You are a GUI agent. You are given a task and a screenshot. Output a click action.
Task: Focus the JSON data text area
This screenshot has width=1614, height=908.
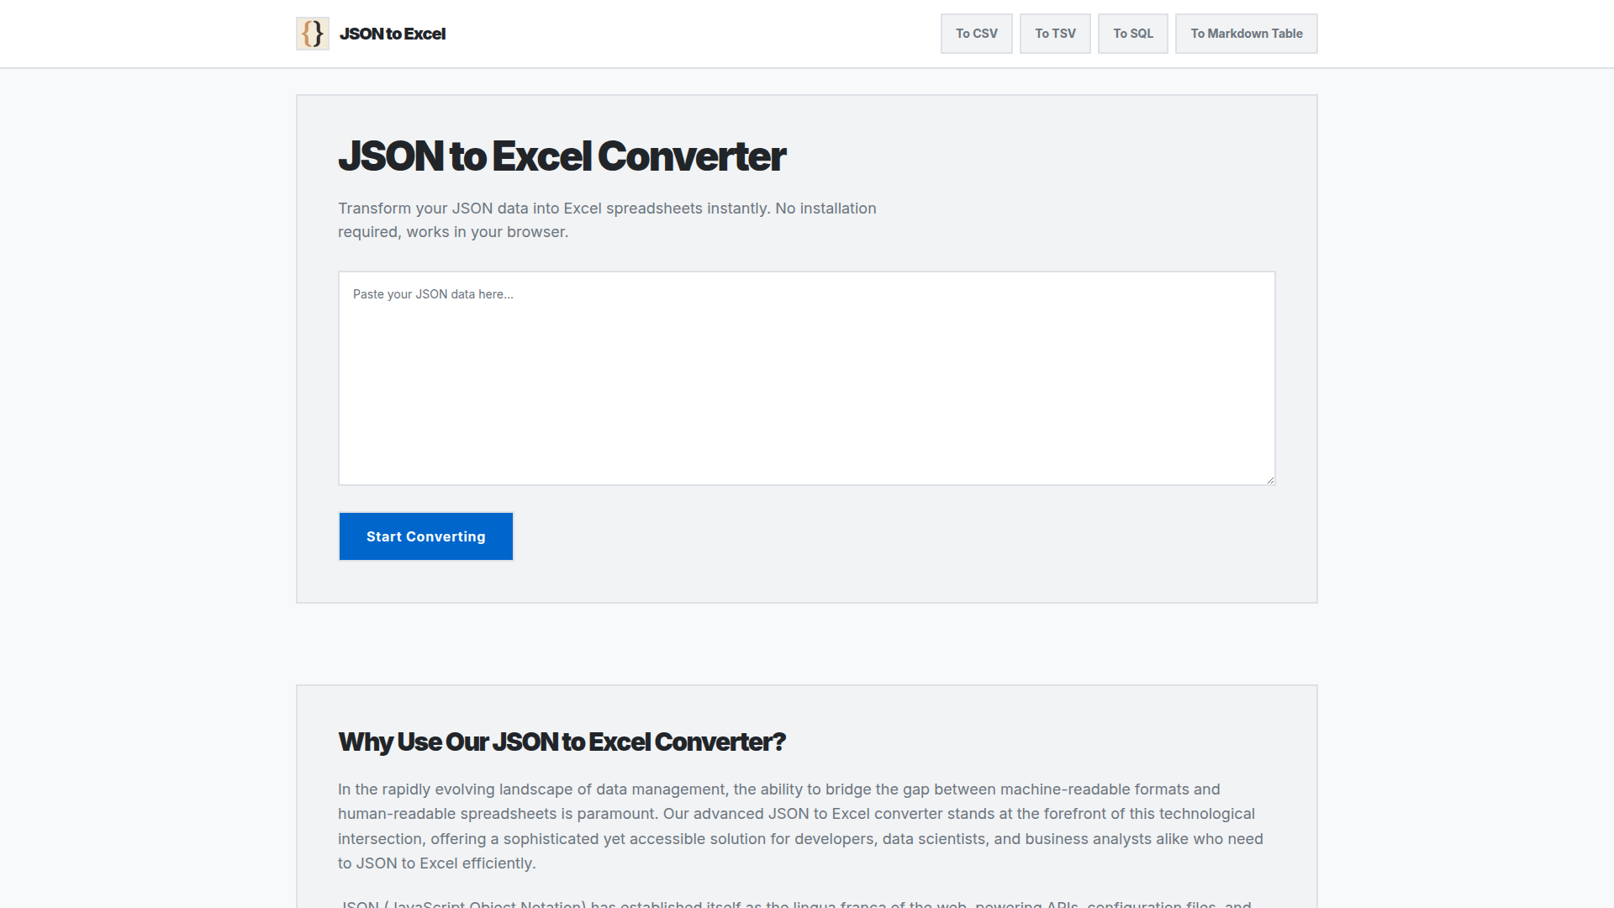tap(806, 387)
